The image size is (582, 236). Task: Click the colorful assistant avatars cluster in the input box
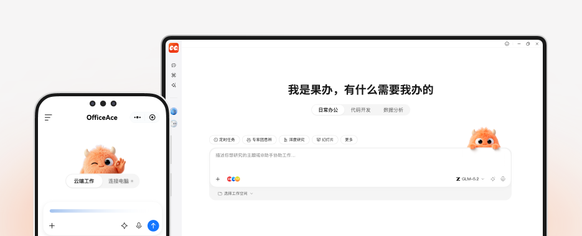pyautogui.click(x=233, y=179)
